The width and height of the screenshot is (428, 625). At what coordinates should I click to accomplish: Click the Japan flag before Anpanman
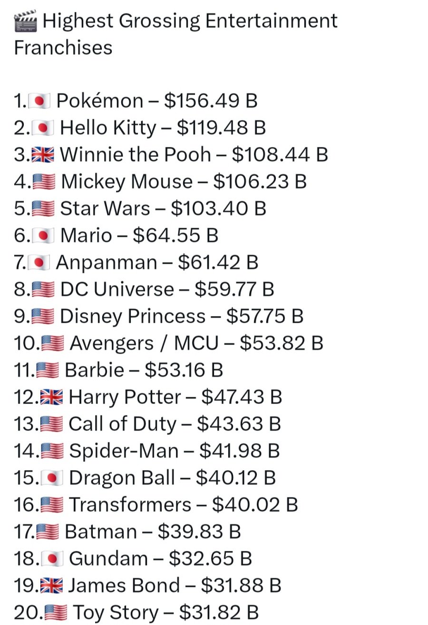pyautogui.click(x=39, y=262)
